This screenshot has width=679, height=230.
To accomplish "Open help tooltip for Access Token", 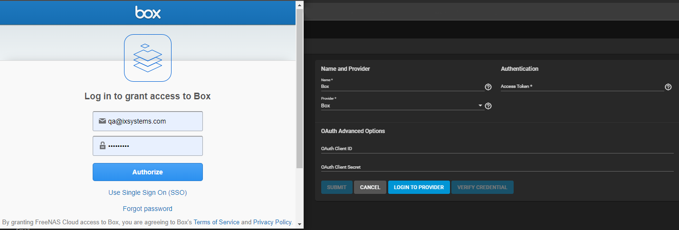I will click(x=668, y=87).
